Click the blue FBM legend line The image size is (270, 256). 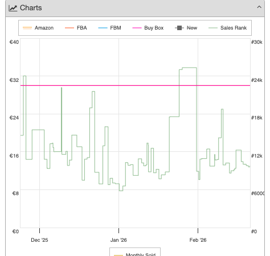click(x=103, y=28)
